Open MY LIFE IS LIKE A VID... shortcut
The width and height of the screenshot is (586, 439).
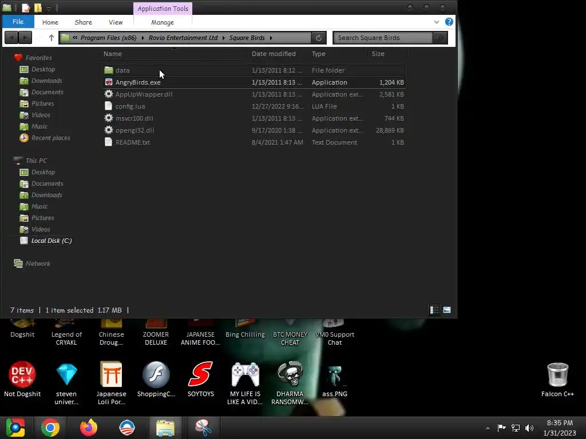pyautogui.click(x=245, y=383)
